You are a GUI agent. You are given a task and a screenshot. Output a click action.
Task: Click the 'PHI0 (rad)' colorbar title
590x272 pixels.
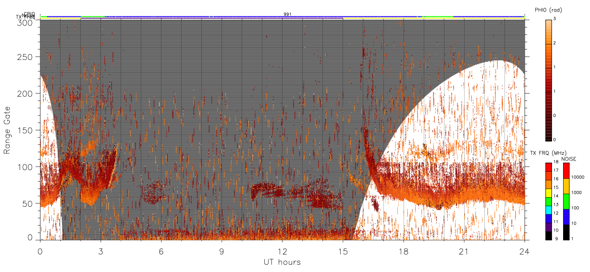coord(548,10)
